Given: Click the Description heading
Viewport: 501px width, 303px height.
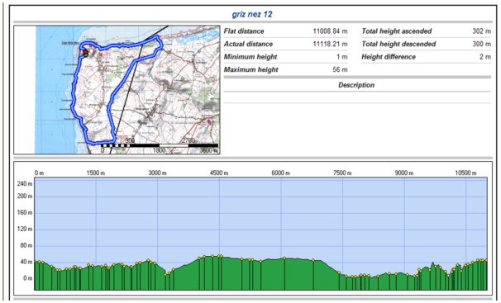Looking at the screenshot, I should (x=356, y=85).
